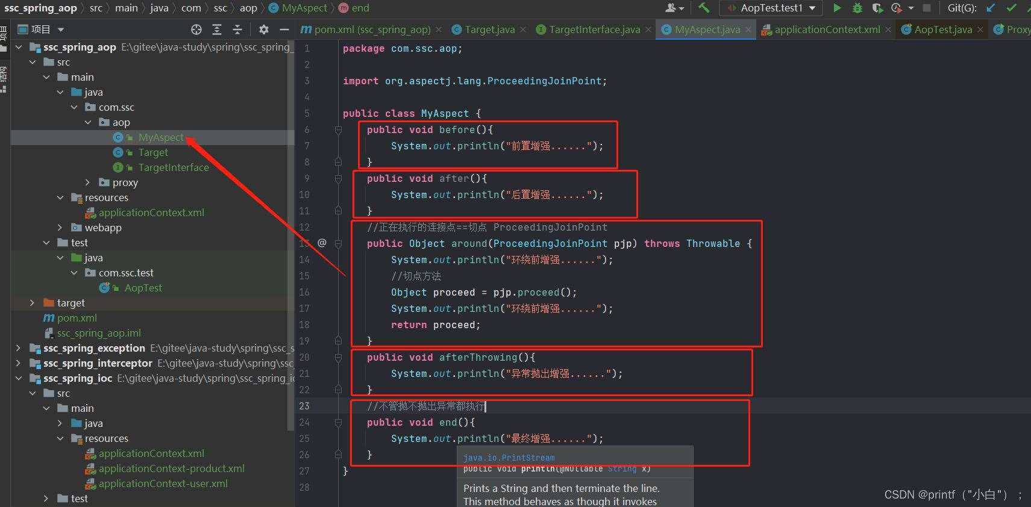Open project panel settings gear
1031x507 pixels.
pos(263,30)
